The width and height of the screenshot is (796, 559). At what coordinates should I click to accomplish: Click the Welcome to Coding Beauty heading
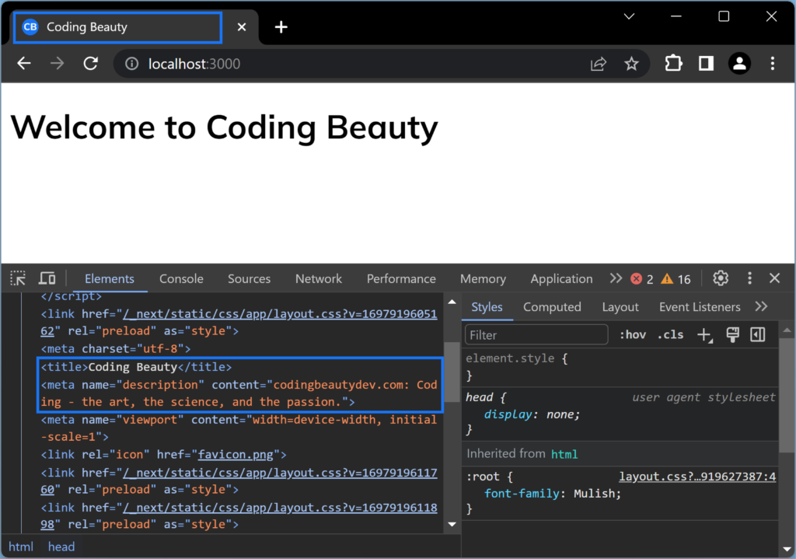[225, 128]
